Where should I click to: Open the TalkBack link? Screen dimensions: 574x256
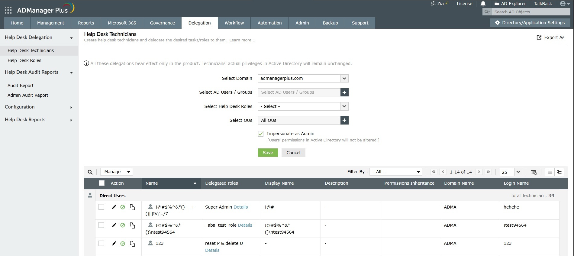click(x=543, y=4)
